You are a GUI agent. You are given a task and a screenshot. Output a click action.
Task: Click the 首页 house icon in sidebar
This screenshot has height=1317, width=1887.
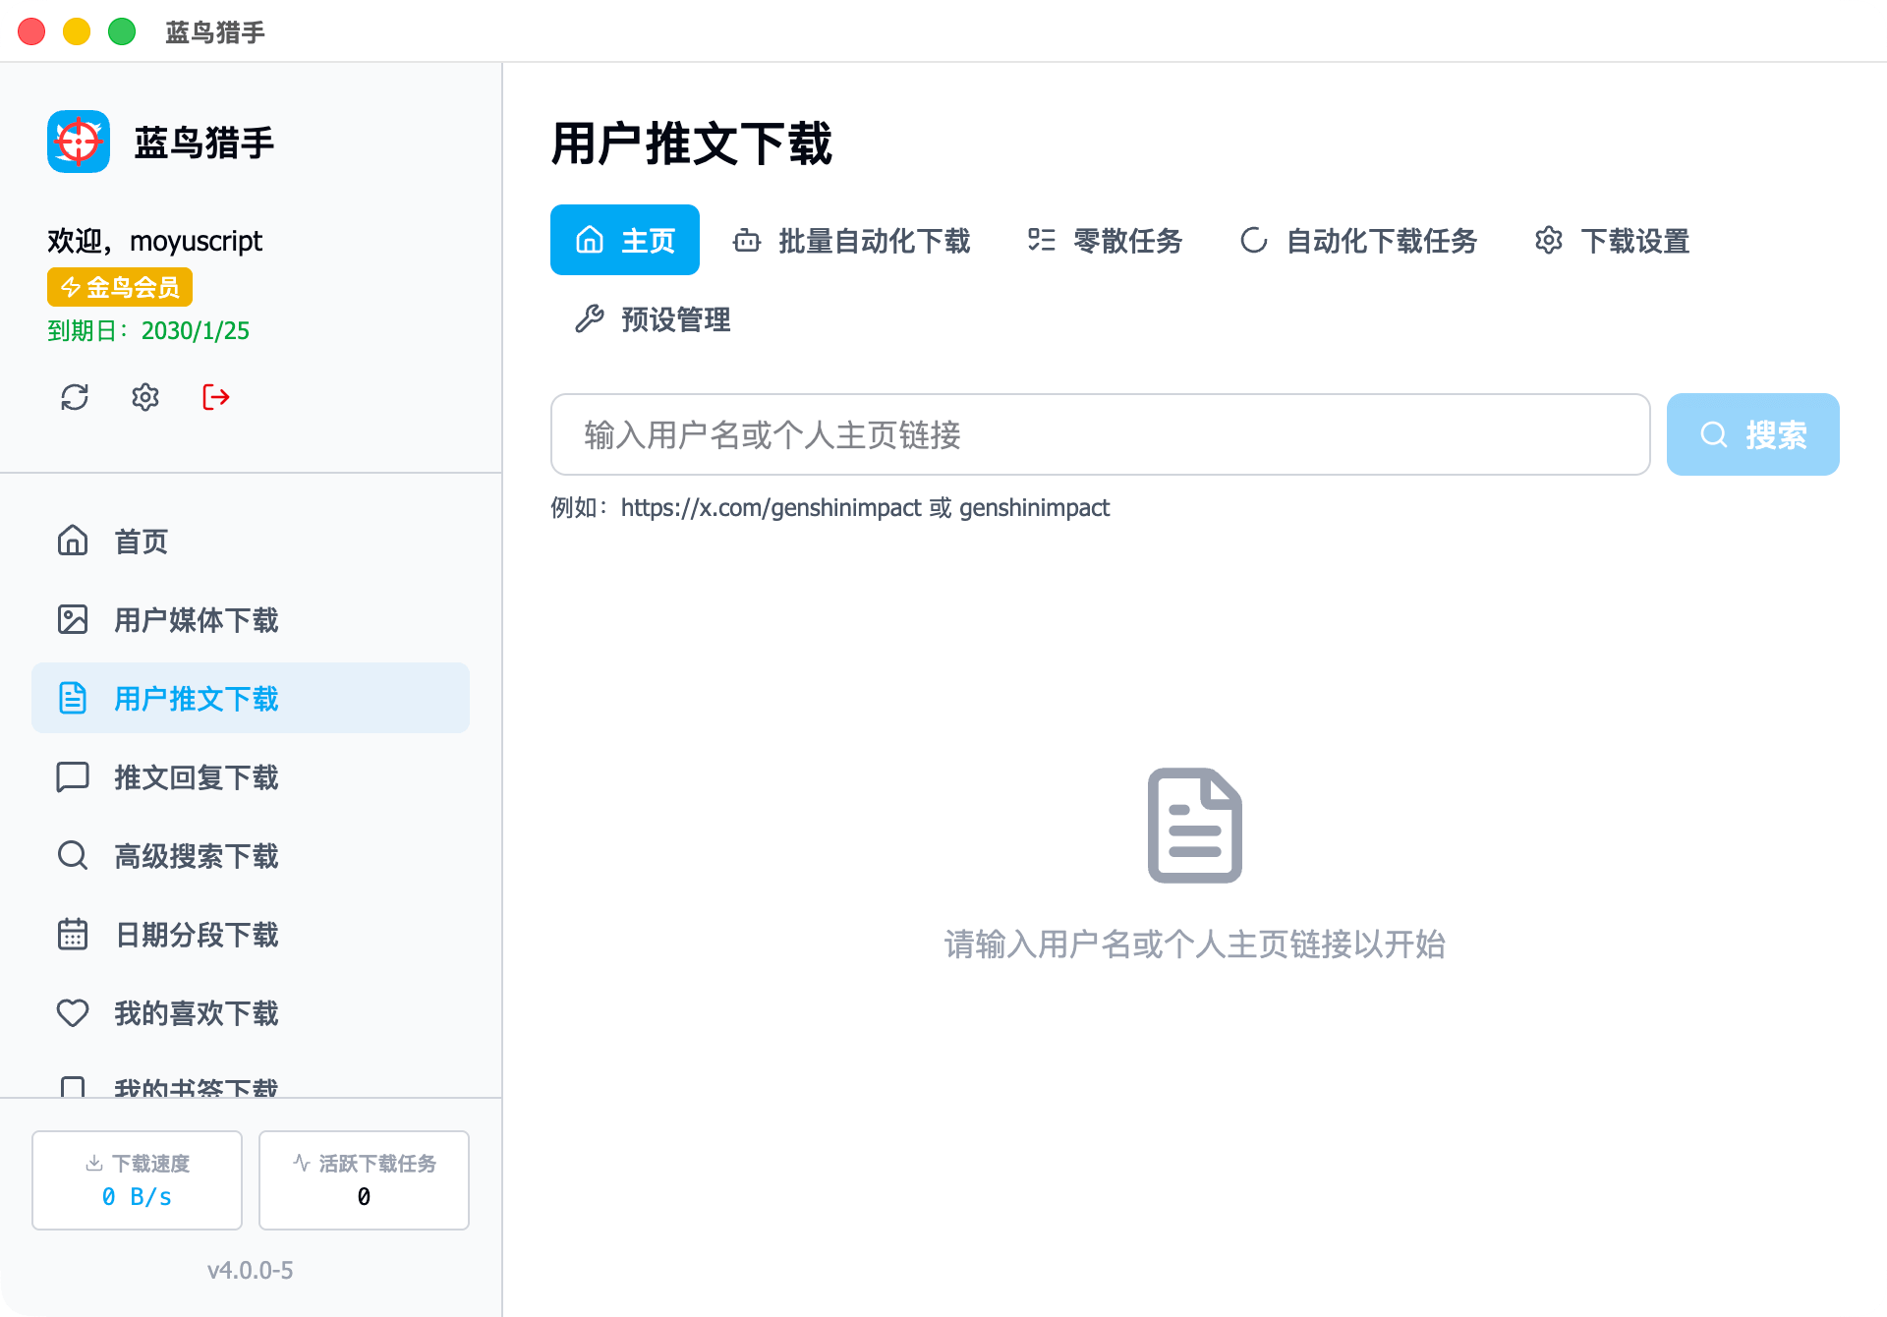(x=73, y=541)
